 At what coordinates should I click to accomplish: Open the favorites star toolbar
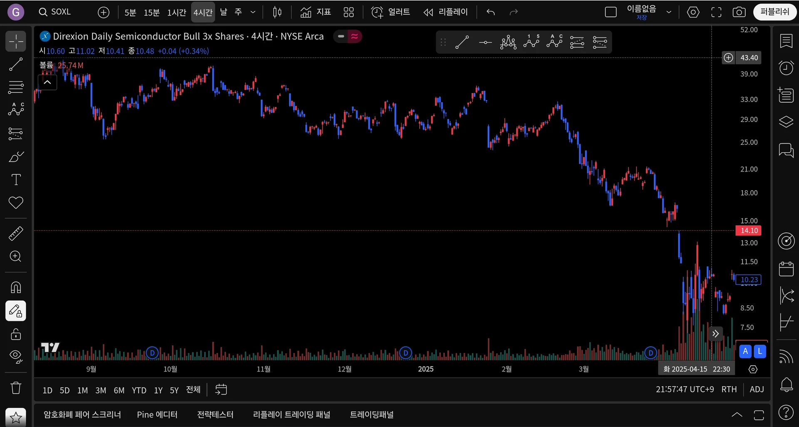click(x=16, y=417)
